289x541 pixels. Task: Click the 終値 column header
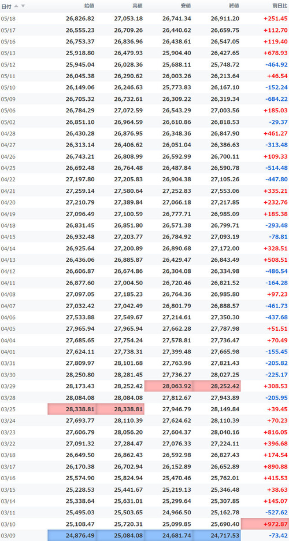click(234, 6)
